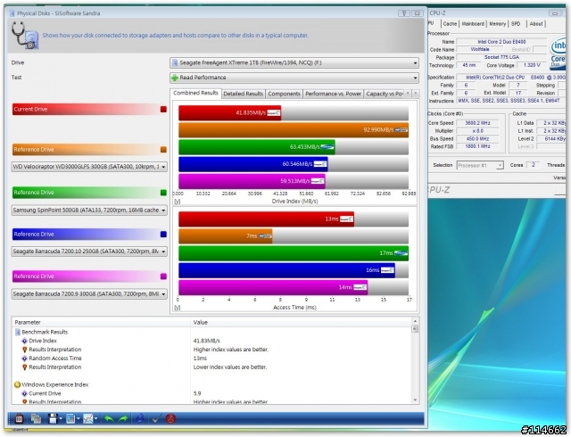Click the results list scroll-up arrow

coord(415,321)
